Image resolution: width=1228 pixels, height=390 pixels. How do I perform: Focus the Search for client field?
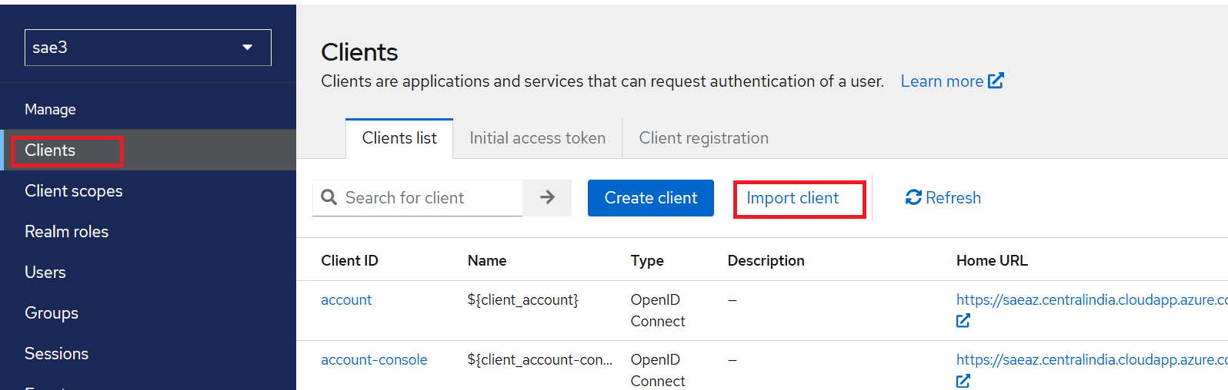[x=431, y=198]
